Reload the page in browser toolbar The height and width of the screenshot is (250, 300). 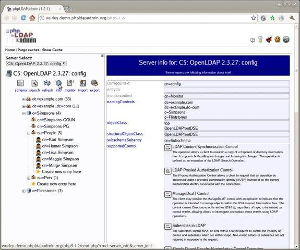pos(23,18)
